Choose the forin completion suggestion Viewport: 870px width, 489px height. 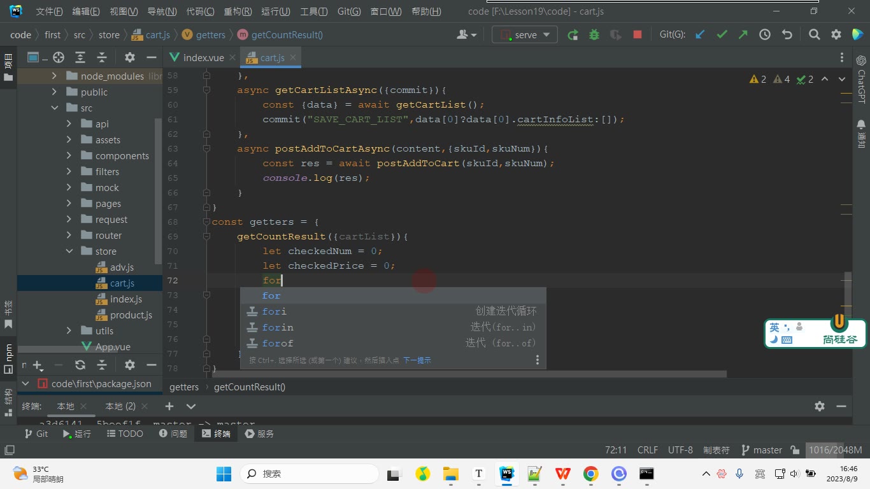click(393, 327)
